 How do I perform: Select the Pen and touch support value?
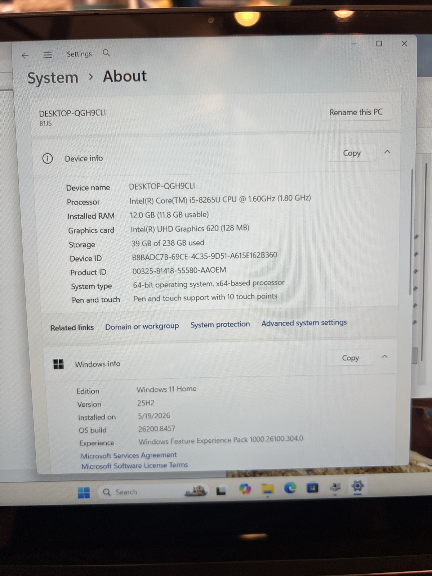click(x=205, y=297)
